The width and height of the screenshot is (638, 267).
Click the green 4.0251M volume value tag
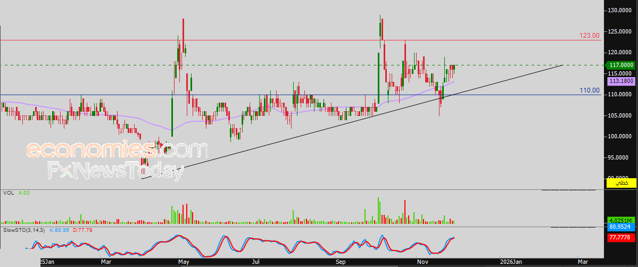pos(622,220)
